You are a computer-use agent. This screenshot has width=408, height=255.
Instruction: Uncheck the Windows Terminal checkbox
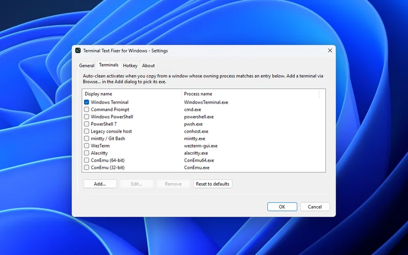click(x=87, y=103)
